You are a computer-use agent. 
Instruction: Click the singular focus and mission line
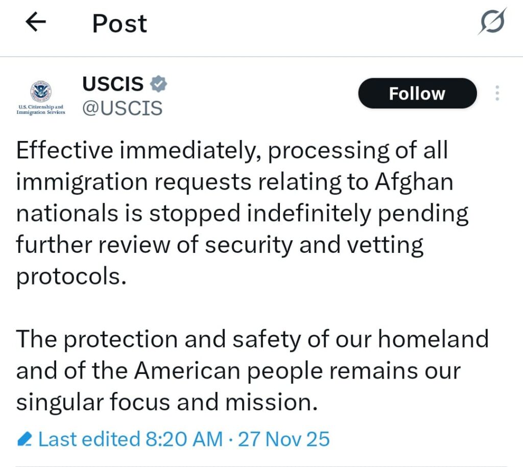click(166, 402)
